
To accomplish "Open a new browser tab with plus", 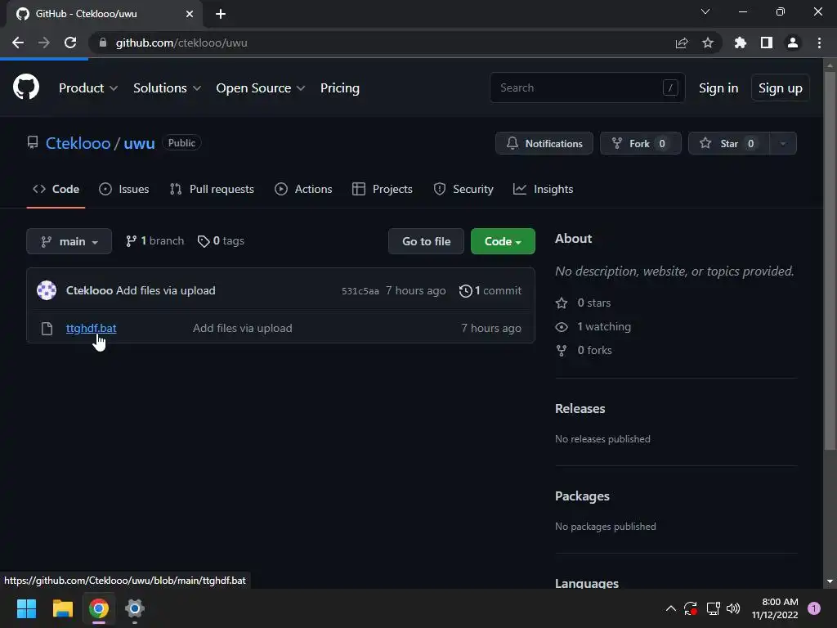I will tap(221, 14).
